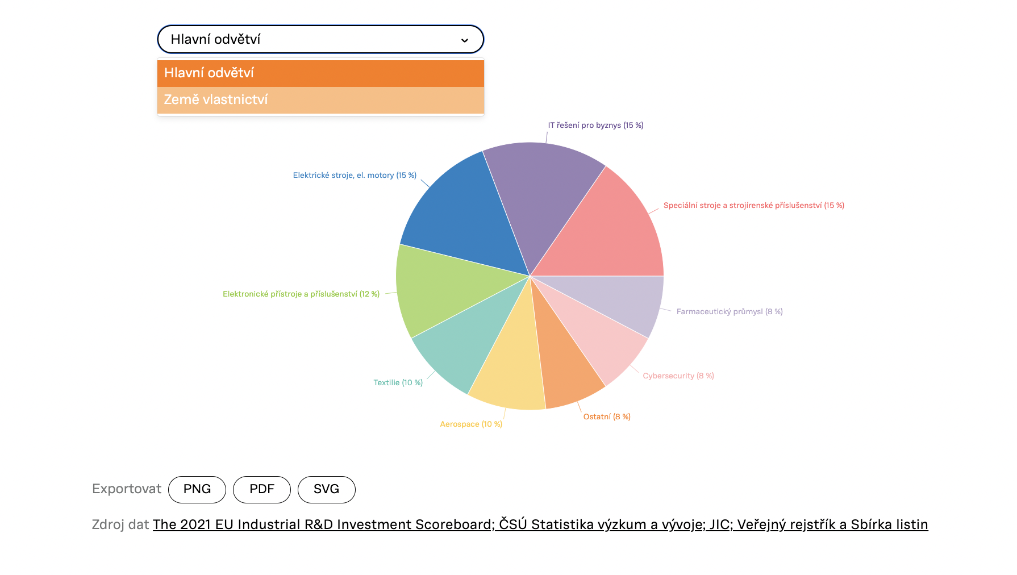Click the Aerospace (10 %) label
1017x575 pixels.
pyautogui.click(x=471, y=424)
